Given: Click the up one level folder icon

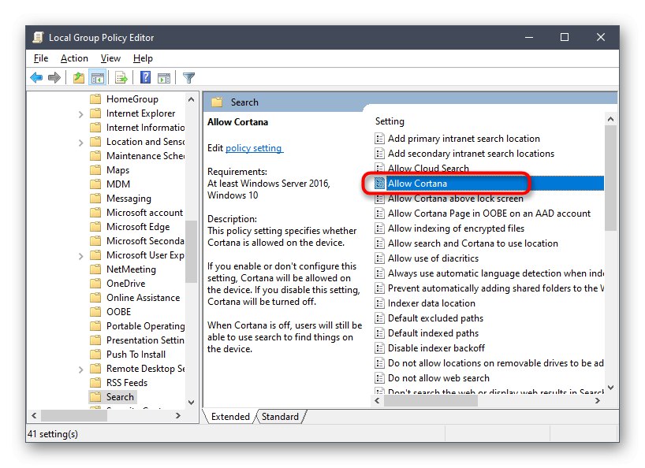Looking at the screenshot, I should pyautogui.click(x=78, y=77).
